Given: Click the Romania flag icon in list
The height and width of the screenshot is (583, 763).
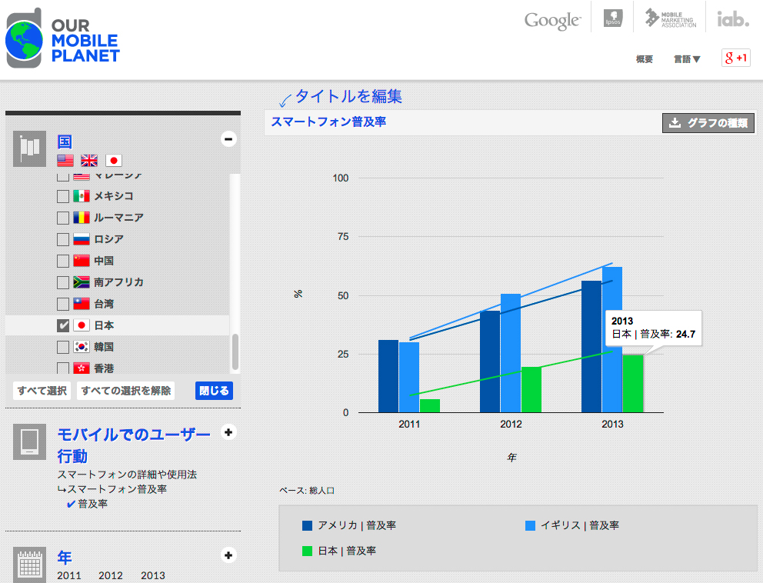Looking at the screenshot, I should [x=82, y=218].
